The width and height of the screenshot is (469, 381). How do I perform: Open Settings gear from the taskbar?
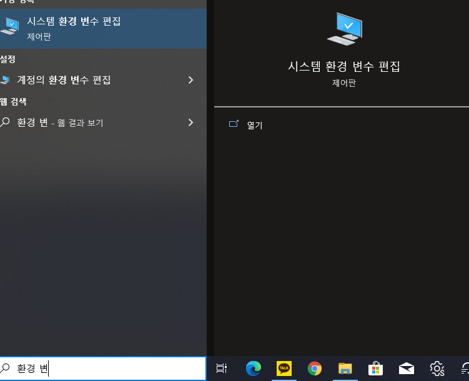(437, 369)
